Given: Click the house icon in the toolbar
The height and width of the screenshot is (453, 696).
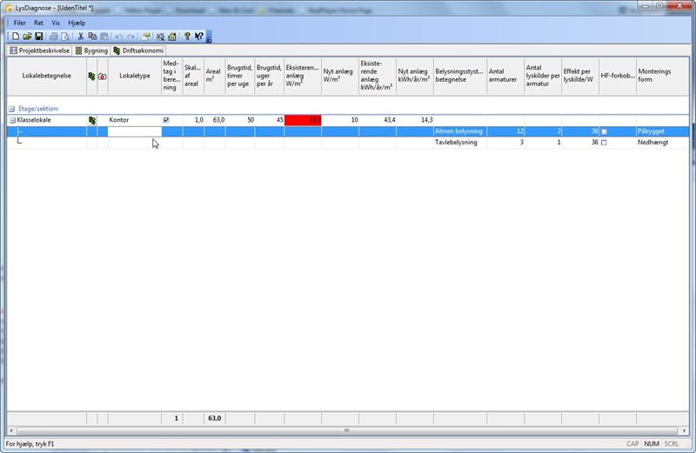Looking at the screenshot, I should pos(172,37).
